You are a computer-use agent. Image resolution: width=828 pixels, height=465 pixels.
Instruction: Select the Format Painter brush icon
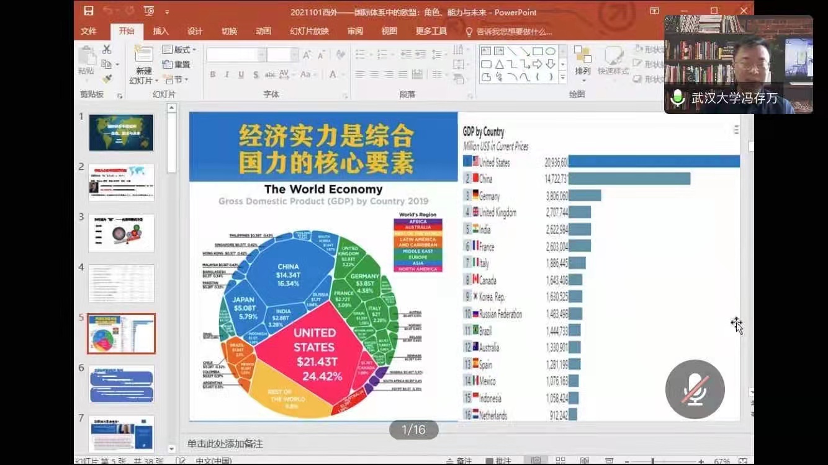tap(107, 79)
